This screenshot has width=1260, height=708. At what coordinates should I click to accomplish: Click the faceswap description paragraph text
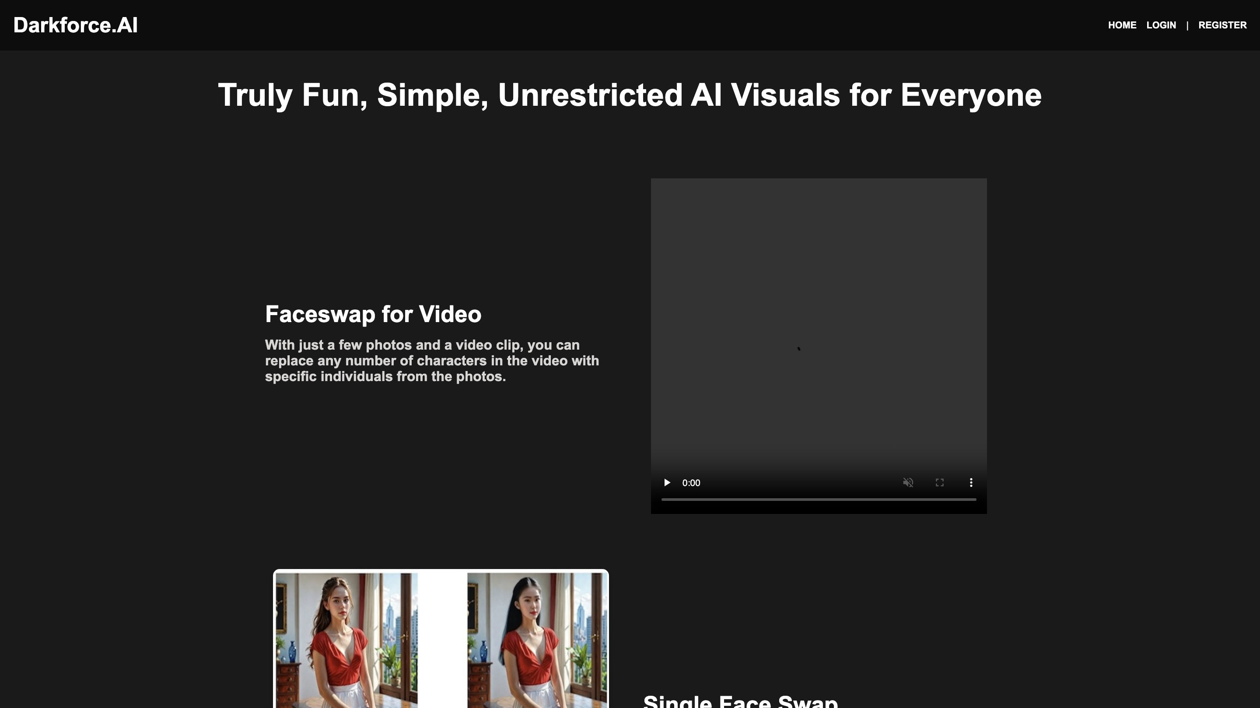pos(431,361)
